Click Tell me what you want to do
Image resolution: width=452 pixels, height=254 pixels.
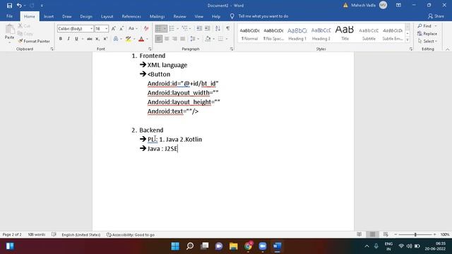pos(263,16)
